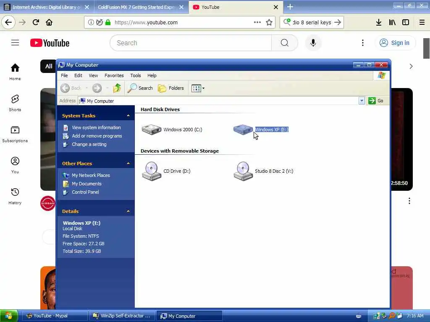Click the YouTube logo

click(50, 43)
